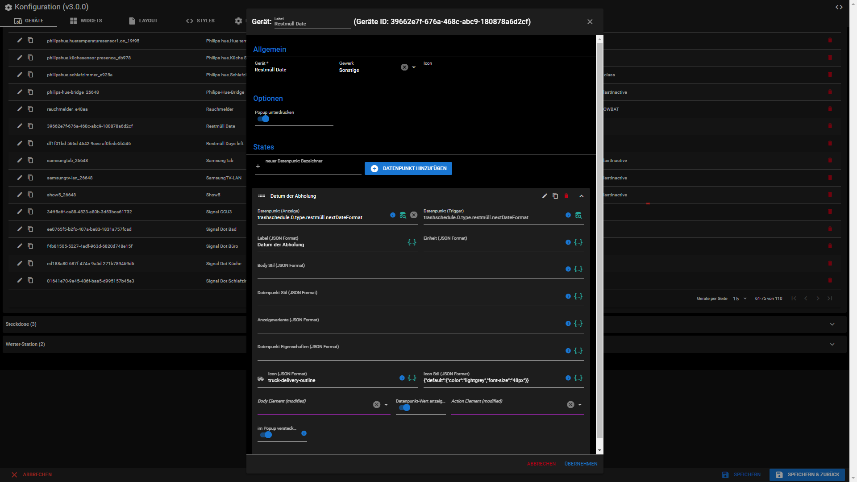Image resolution: width=857 pixels, height=482 pixels.
Task: Click Speichern & Zurück button
Action: [807, 475]
